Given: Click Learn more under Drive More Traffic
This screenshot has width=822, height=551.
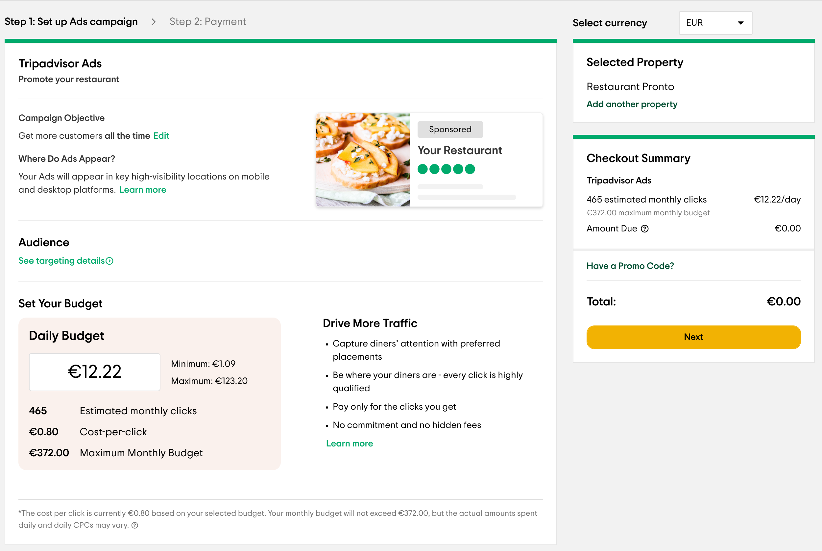Looking at the screenshot, I should 349,443.
